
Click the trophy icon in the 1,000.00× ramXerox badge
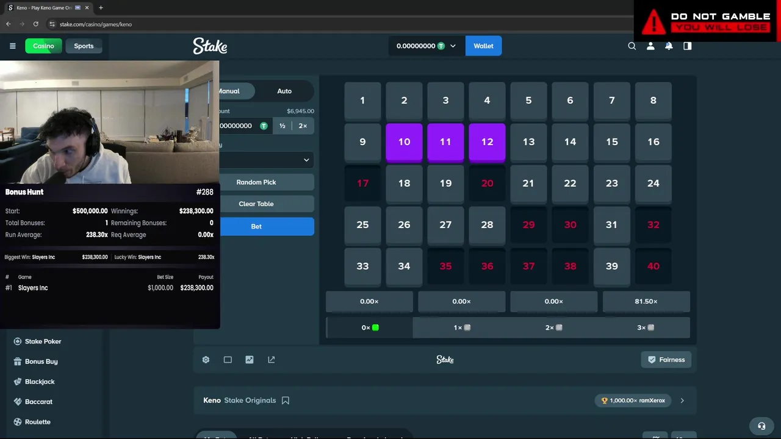coord(605,401)
